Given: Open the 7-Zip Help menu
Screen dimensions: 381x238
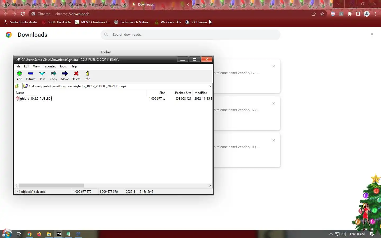Looking at the screenshot, I should tap(74, 66).
